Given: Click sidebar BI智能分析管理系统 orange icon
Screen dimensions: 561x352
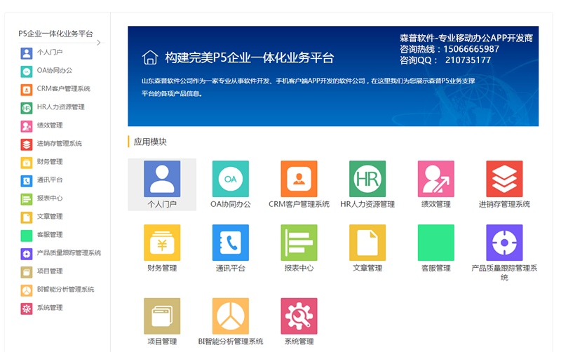Looking at the screenshot, I should (27, 290).
